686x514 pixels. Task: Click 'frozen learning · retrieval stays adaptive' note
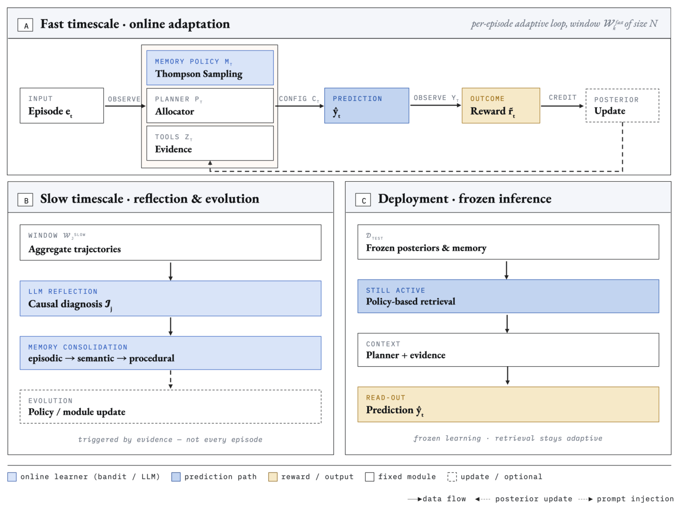click(x=508, y=439)
